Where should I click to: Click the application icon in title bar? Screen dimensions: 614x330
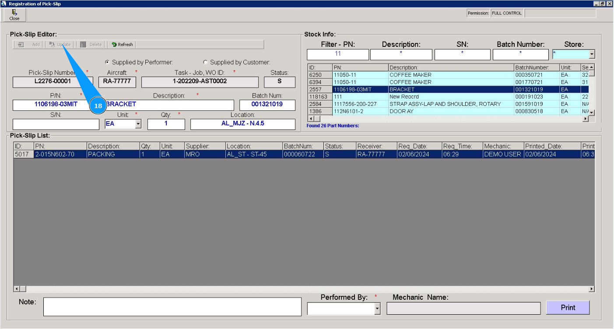[x=4, y=4]
